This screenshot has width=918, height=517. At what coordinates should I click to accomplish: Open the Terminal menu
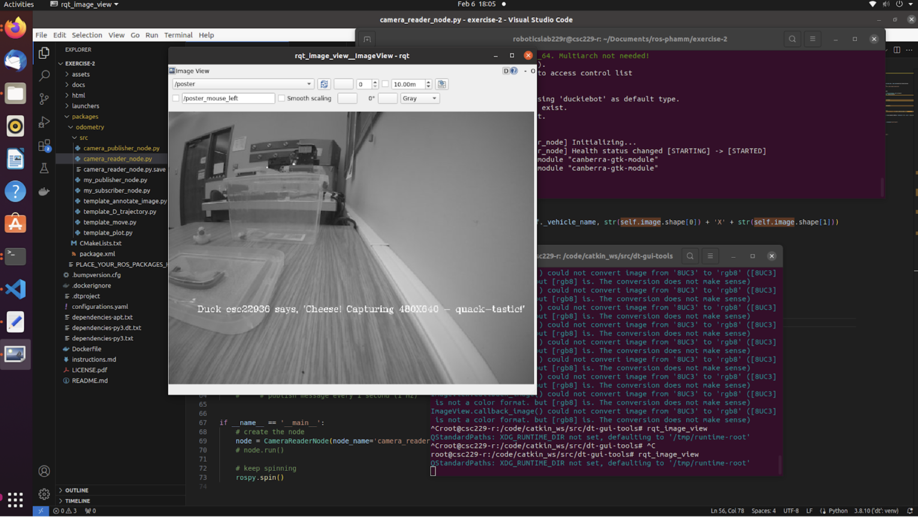coord(178,35)
